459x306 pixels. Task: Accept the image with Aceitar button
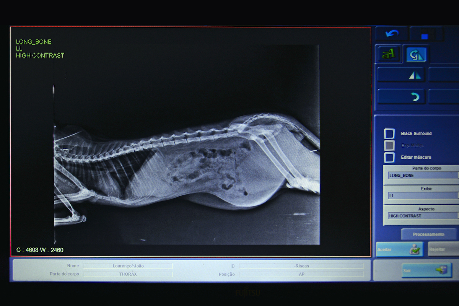(x=399, y=249)
